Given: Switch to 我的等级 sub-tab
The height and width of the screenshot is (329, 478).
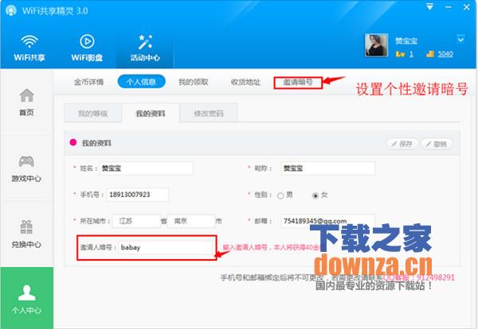Looking at the screenshot, I should tap(93, 114).
